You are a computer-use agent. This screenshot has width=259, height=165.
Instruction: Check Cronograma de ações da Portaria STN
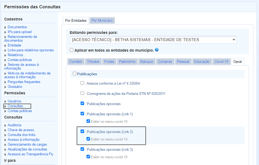coord(82,93)
